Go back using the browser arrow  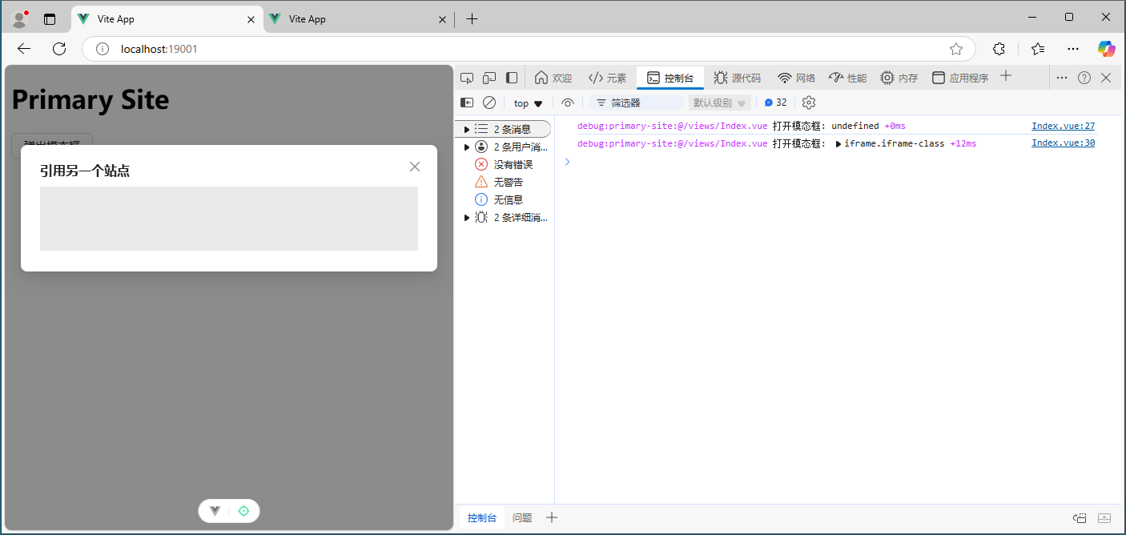24,49
